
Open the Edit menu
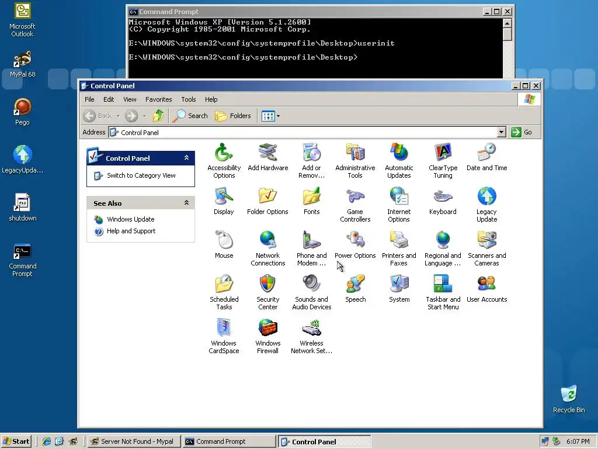coord(108,99)
